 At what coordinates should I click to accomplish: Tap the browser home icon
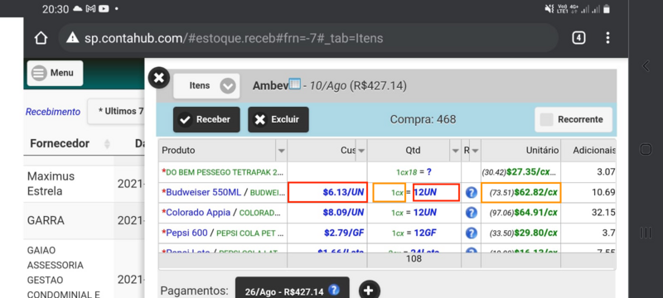tap(41, 38)
